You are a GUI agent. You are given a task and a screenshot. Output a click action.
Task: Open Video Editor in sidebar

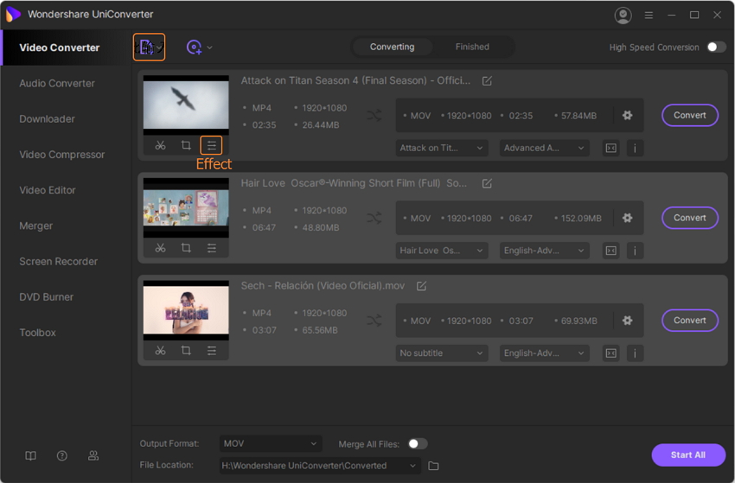[48, 190]
